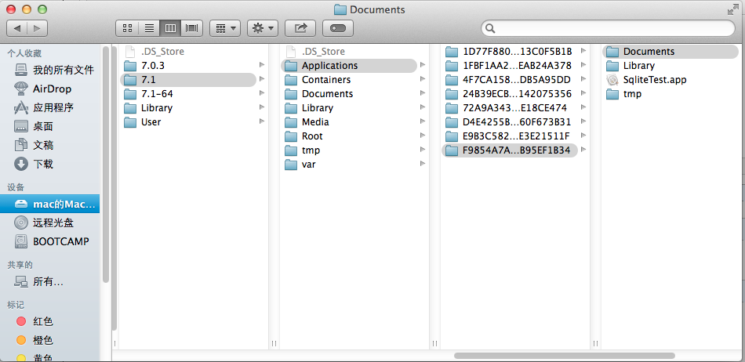Image resolution: width=745 pixels, height=362 pixels.
Task: Select folder 4F7CA158…DB5A95DD
Action: 511,80
